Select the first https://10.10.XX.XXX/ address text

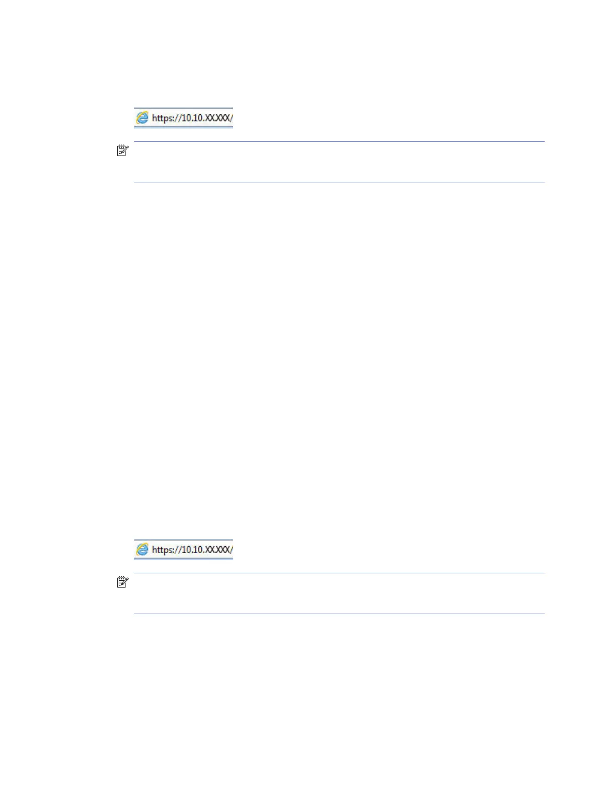tap(192, 118)
